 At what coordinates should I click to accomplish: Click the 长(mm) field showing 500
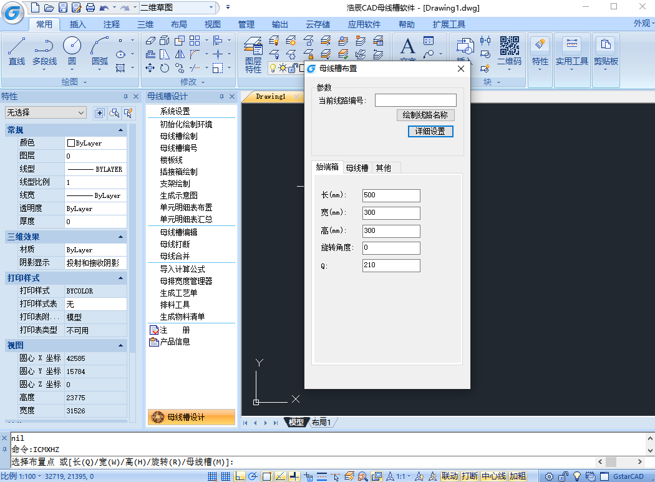391,195
